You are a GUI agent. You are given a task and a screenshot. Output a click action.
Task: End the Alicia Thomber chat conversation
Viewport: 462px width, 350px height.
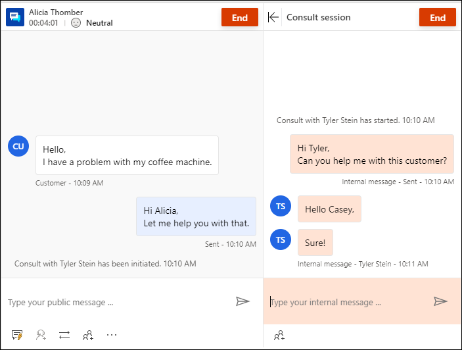pyautogui.click(x=240, y=17)
